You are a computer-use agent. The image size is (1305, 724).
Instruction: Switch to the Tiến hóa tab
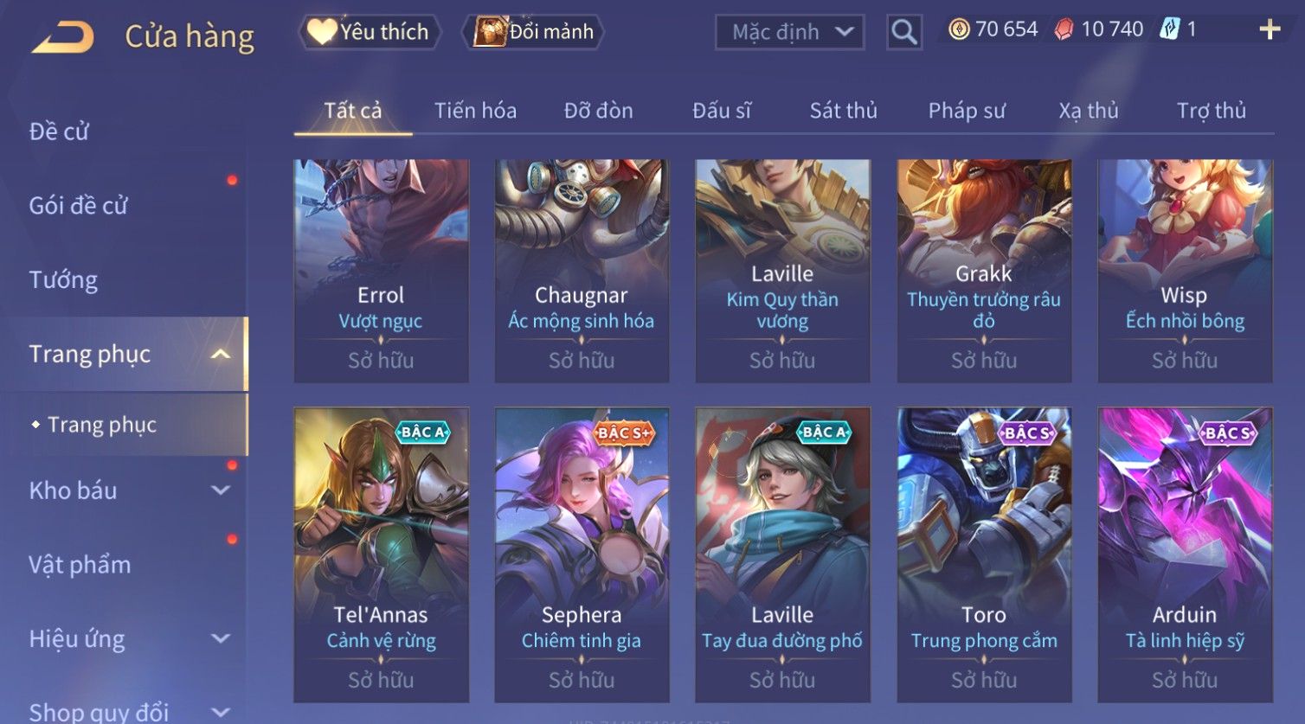(x=475, y=111)
